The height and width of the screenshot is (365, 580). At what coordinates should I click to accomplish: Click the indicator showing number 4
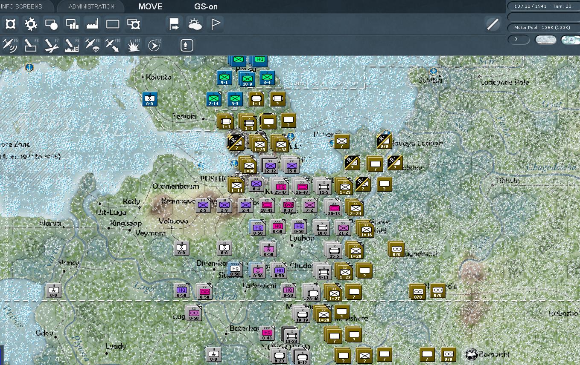571,40
